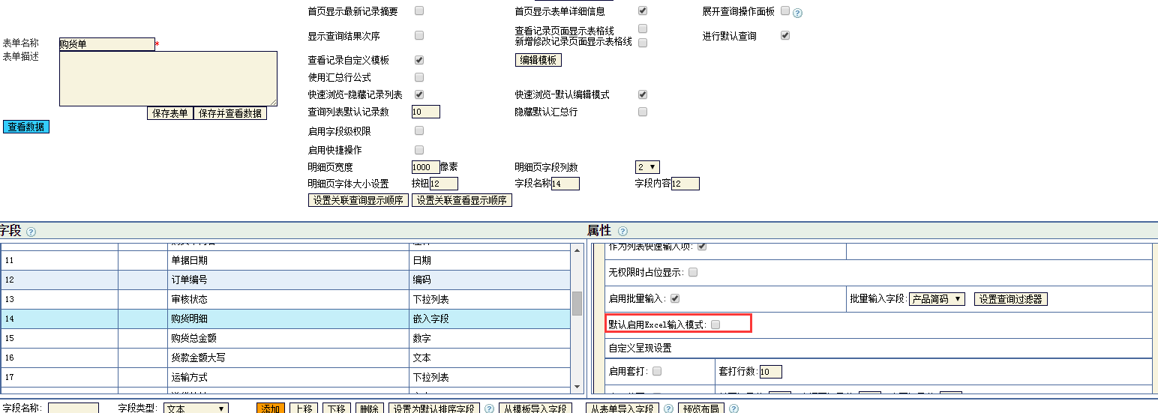The height and width of the screenshot is (413, 1158).
Task: Select 货款金额大写 field row
Action: (x=285, y=358)
